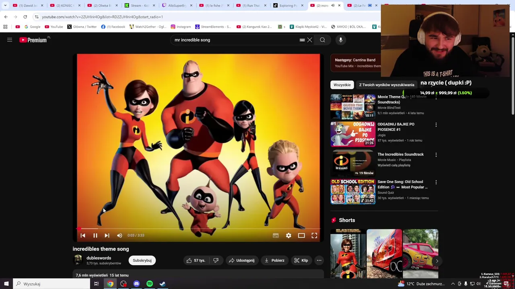The image size is (515, 289).
Task: Click the browser address bar URL
Action: pos(102,17)
